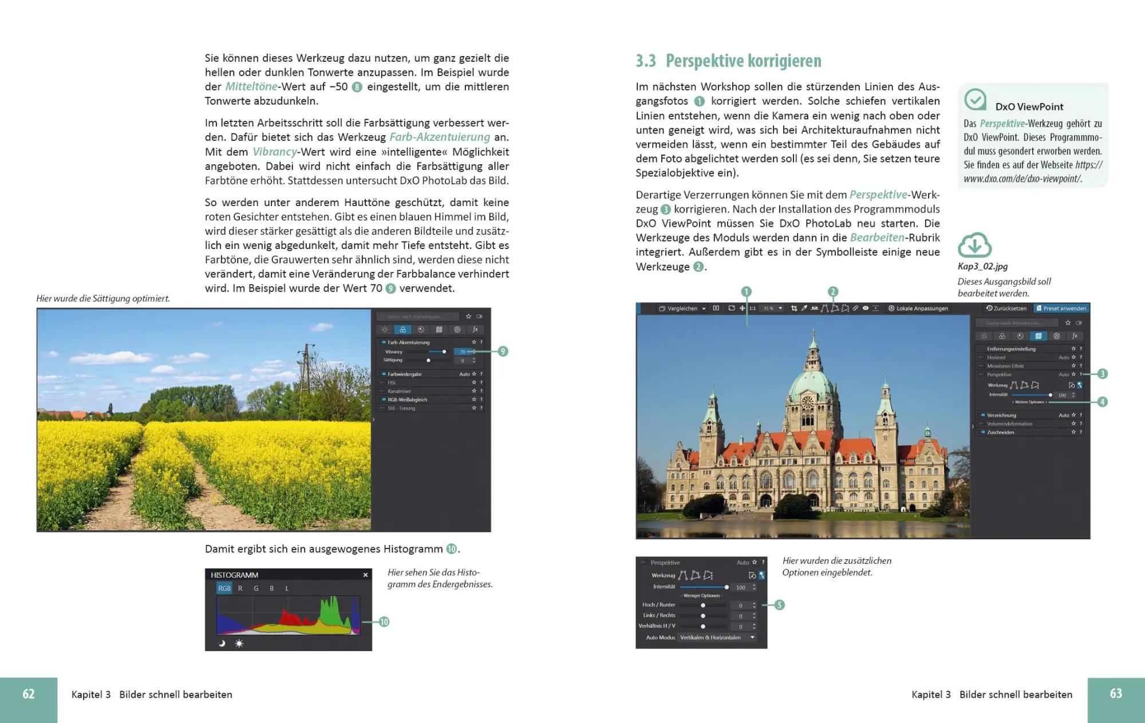
Task: Select the rectangle perspective tool in the top toolbar
Action: pos(835,309)
